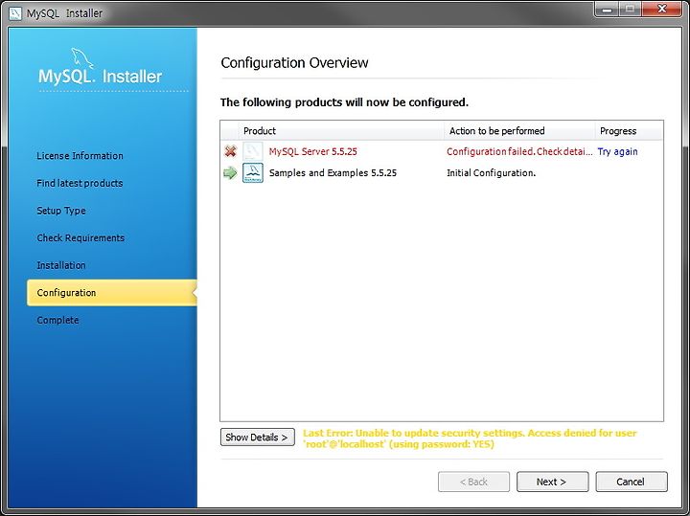This screenshot has width=690, height=516.
Task: Click Try again for MySQL Server
Action: 617,151
